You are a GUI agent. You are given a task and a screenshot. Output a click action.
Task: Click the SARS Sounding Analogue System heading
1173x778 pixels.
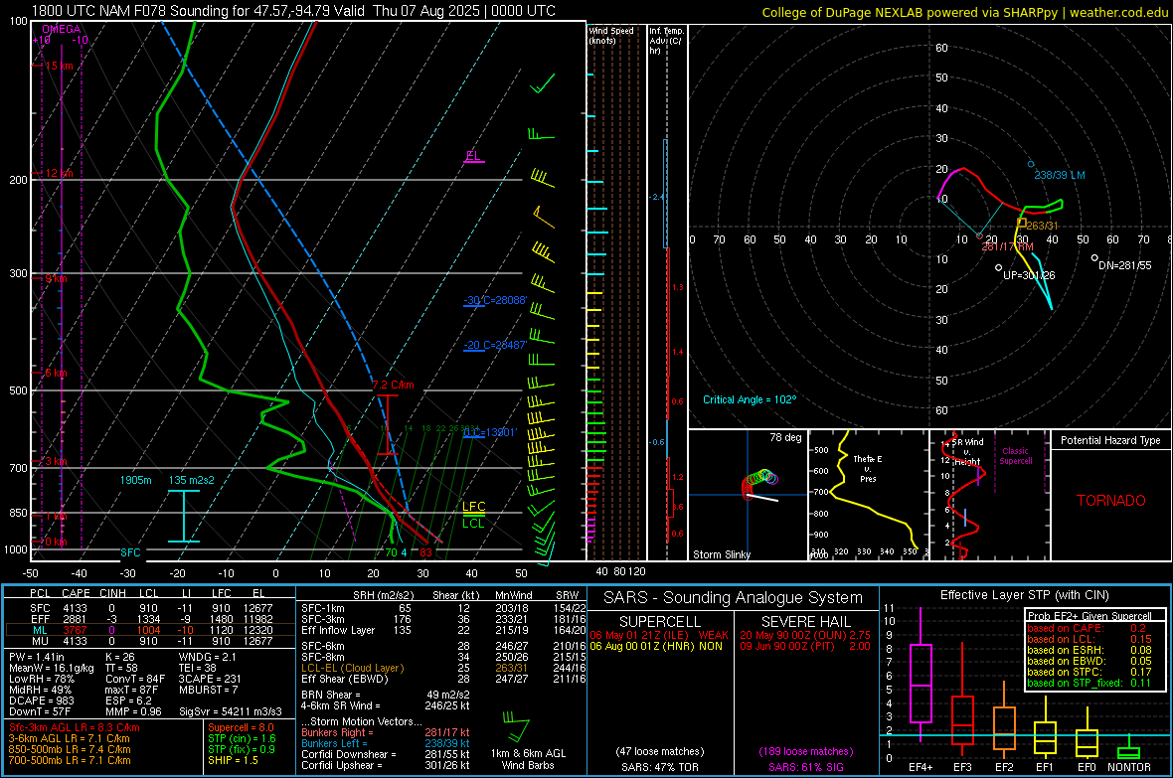click(734, 598)
